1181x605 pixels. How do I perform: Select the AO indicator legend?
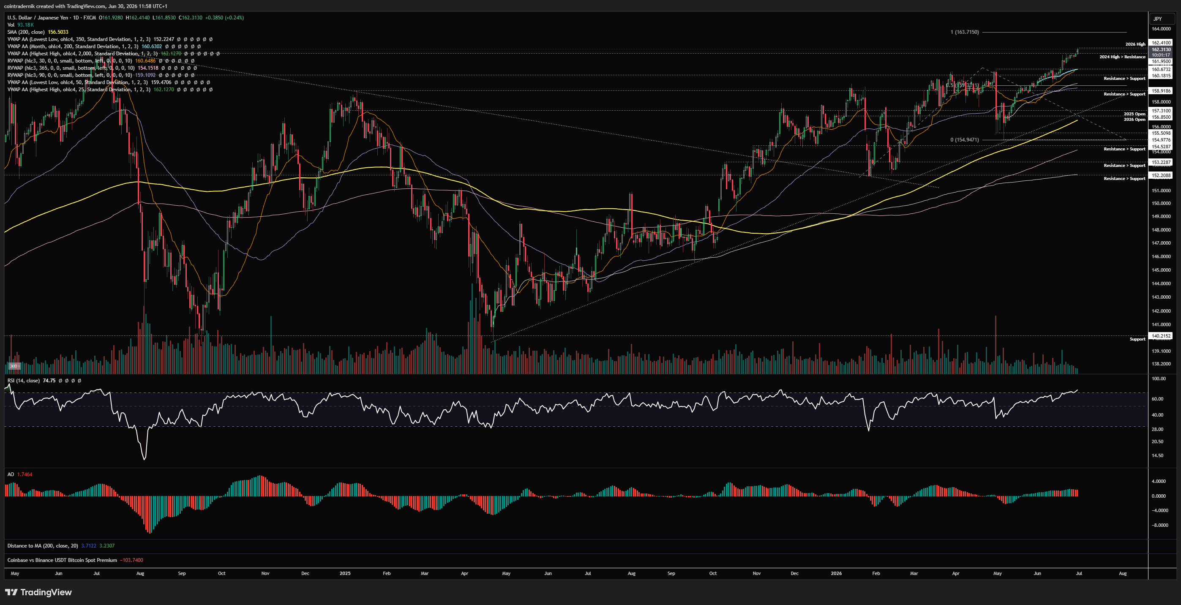[x=20, y=474]
